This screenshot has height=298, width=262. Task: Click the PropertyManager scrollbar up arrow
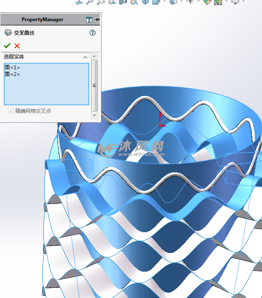[94, 56]
